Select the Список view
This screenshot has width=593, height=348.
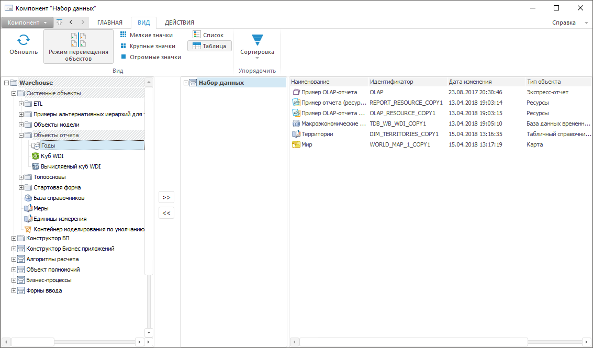(208, 35)
